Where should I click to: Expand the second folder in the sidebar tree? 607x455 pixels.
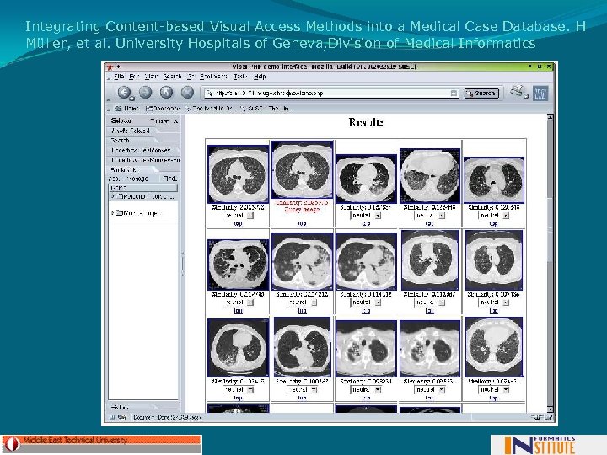(113, 213)
